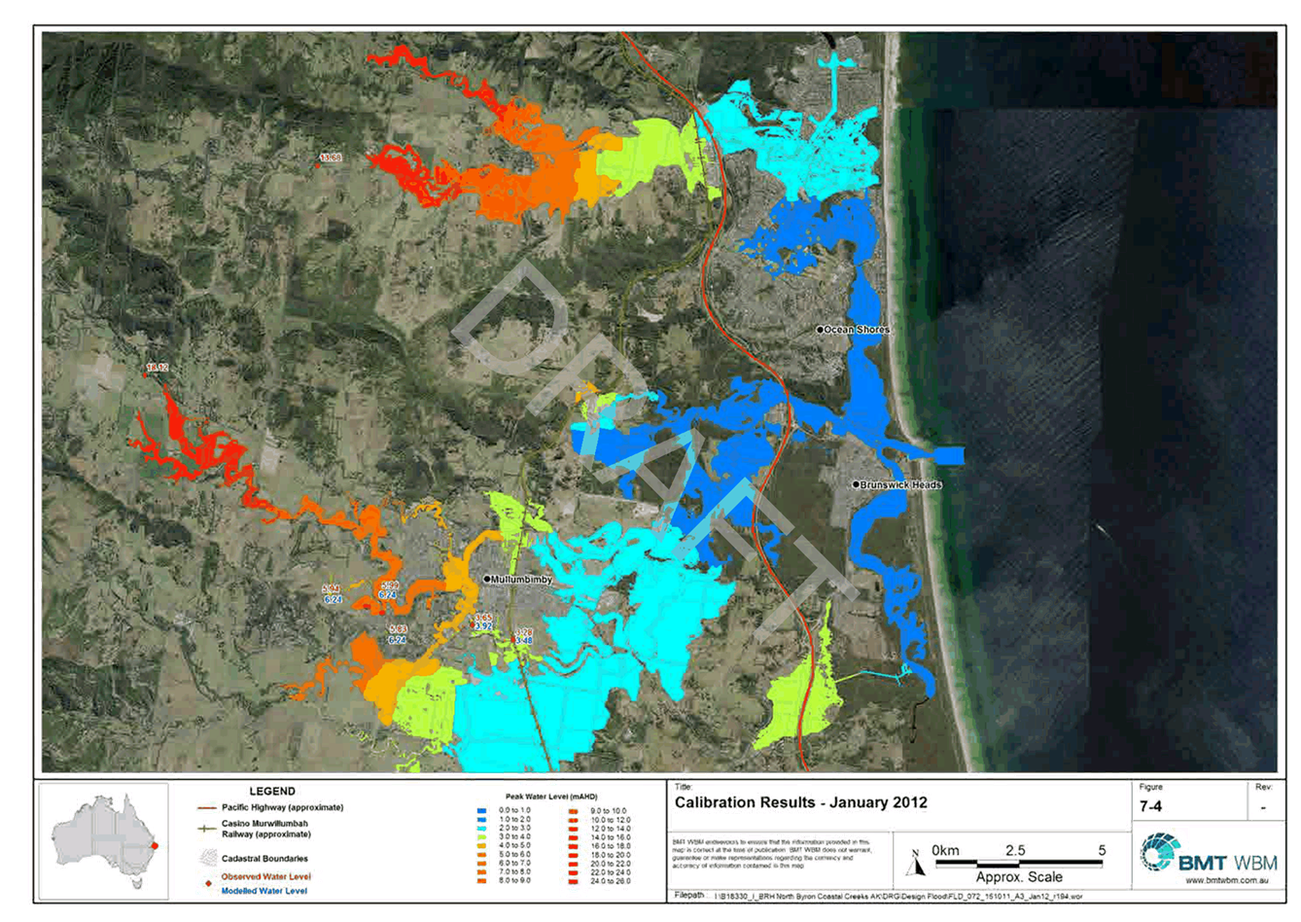Click the 'Pacific Highway (approximate)' legend text
Screen dimensions: 1301x922
tap(282, 807)
